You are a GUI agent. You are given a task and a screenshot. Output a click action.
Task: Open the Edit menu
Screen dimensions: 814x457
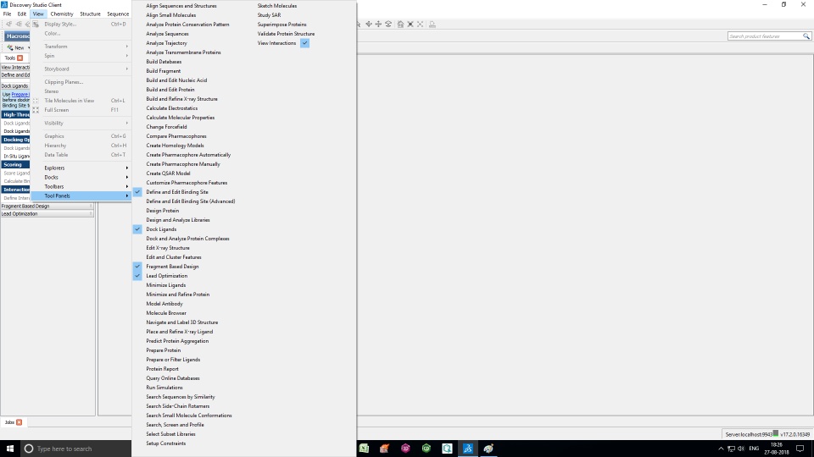tap(22, 14)
